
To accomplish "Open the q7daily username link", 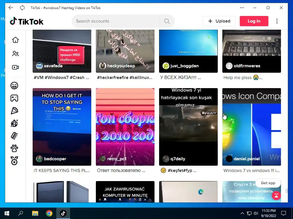I will (x=178, y=159).
